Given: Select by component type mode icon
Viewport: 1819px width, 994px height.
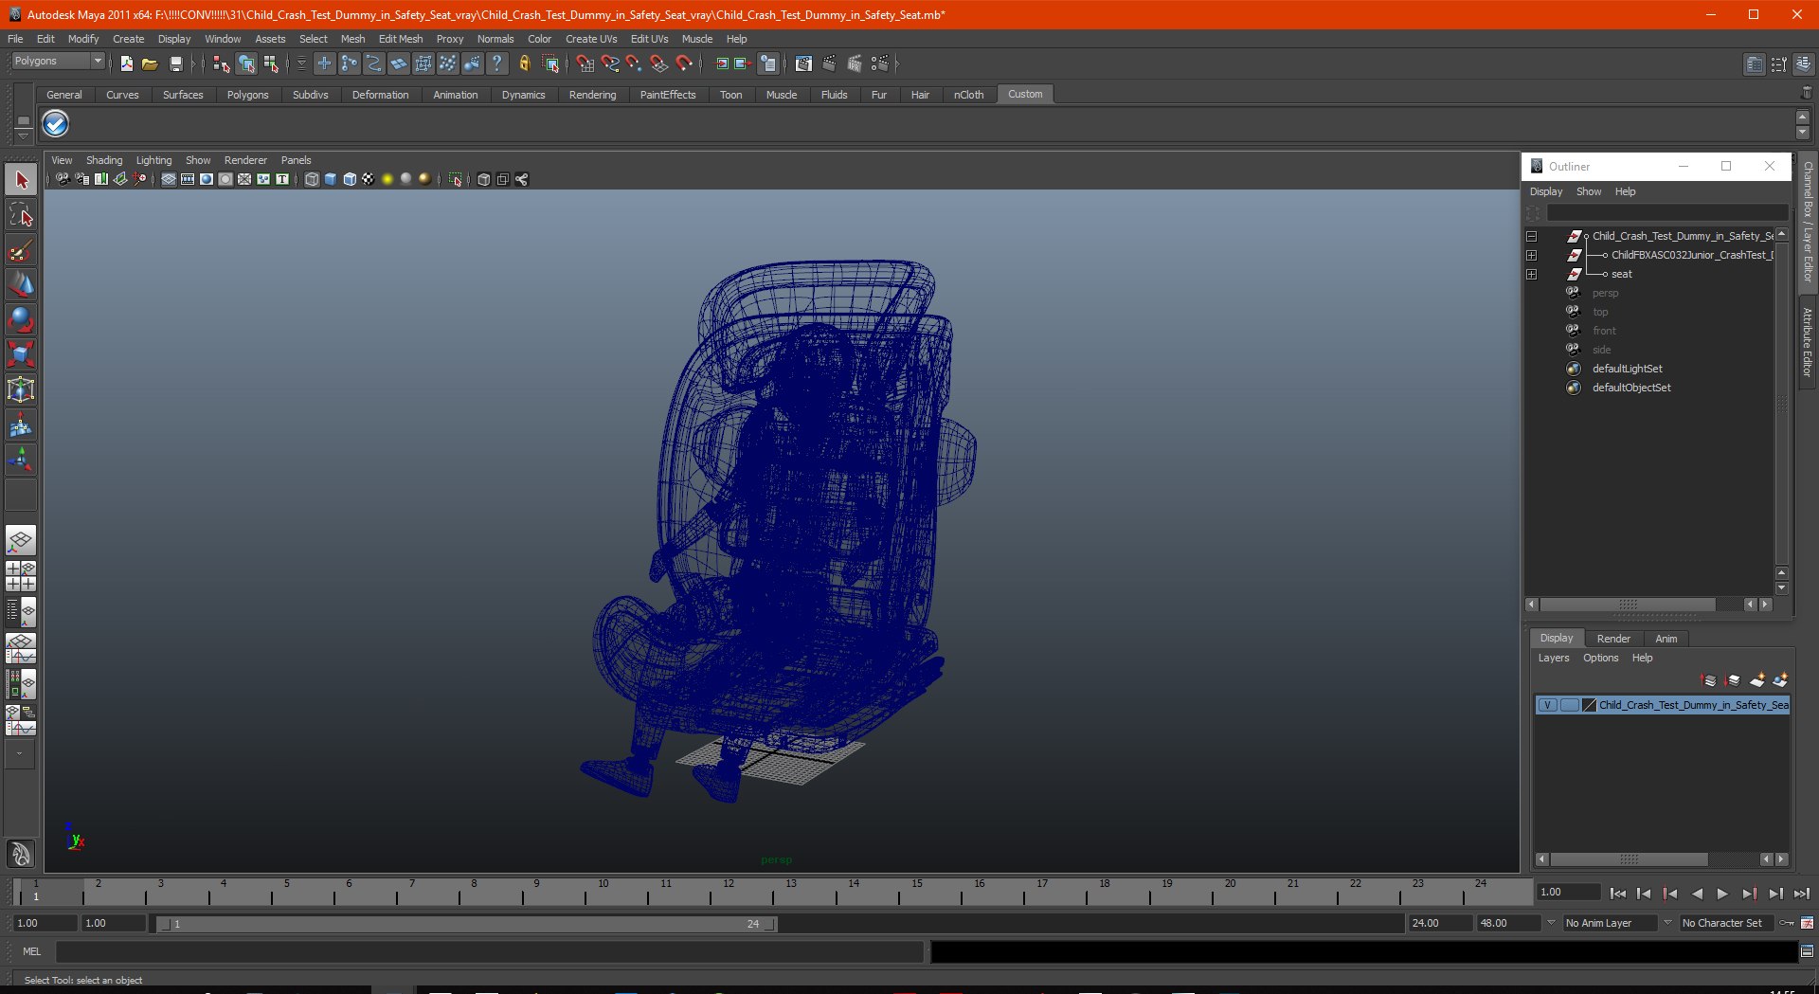Looking at the screenshot, I should tap(271, 63).
